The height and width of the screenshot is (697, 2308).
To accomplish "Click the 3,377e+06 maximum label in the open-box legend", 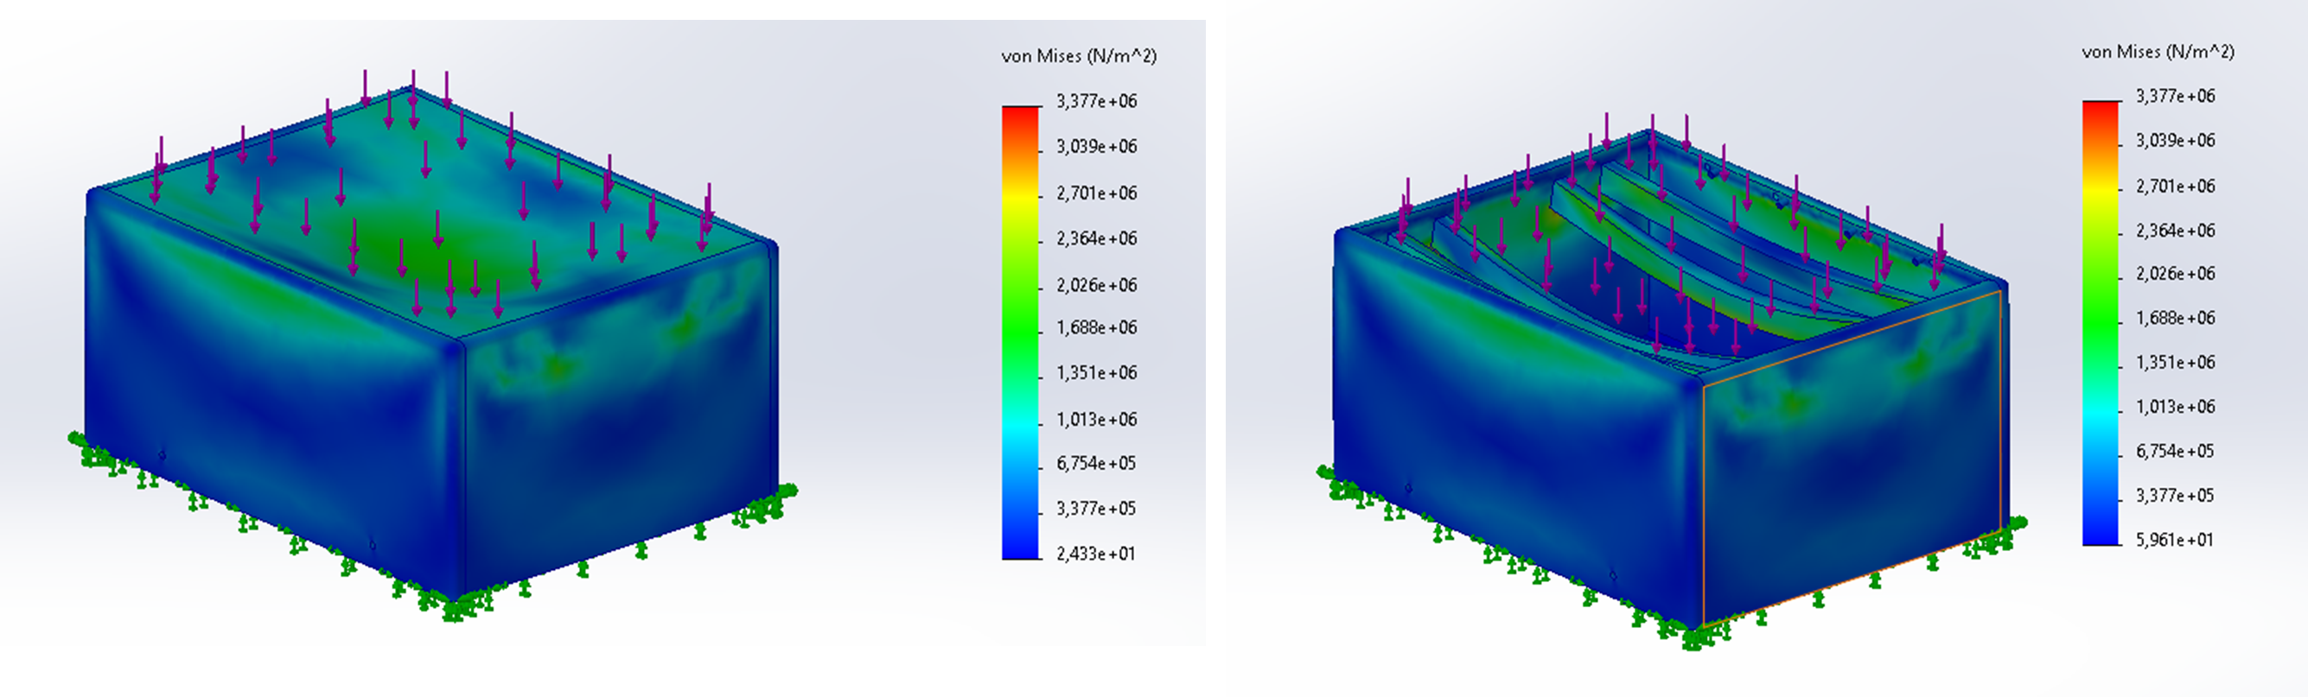I will point(2175,96).
